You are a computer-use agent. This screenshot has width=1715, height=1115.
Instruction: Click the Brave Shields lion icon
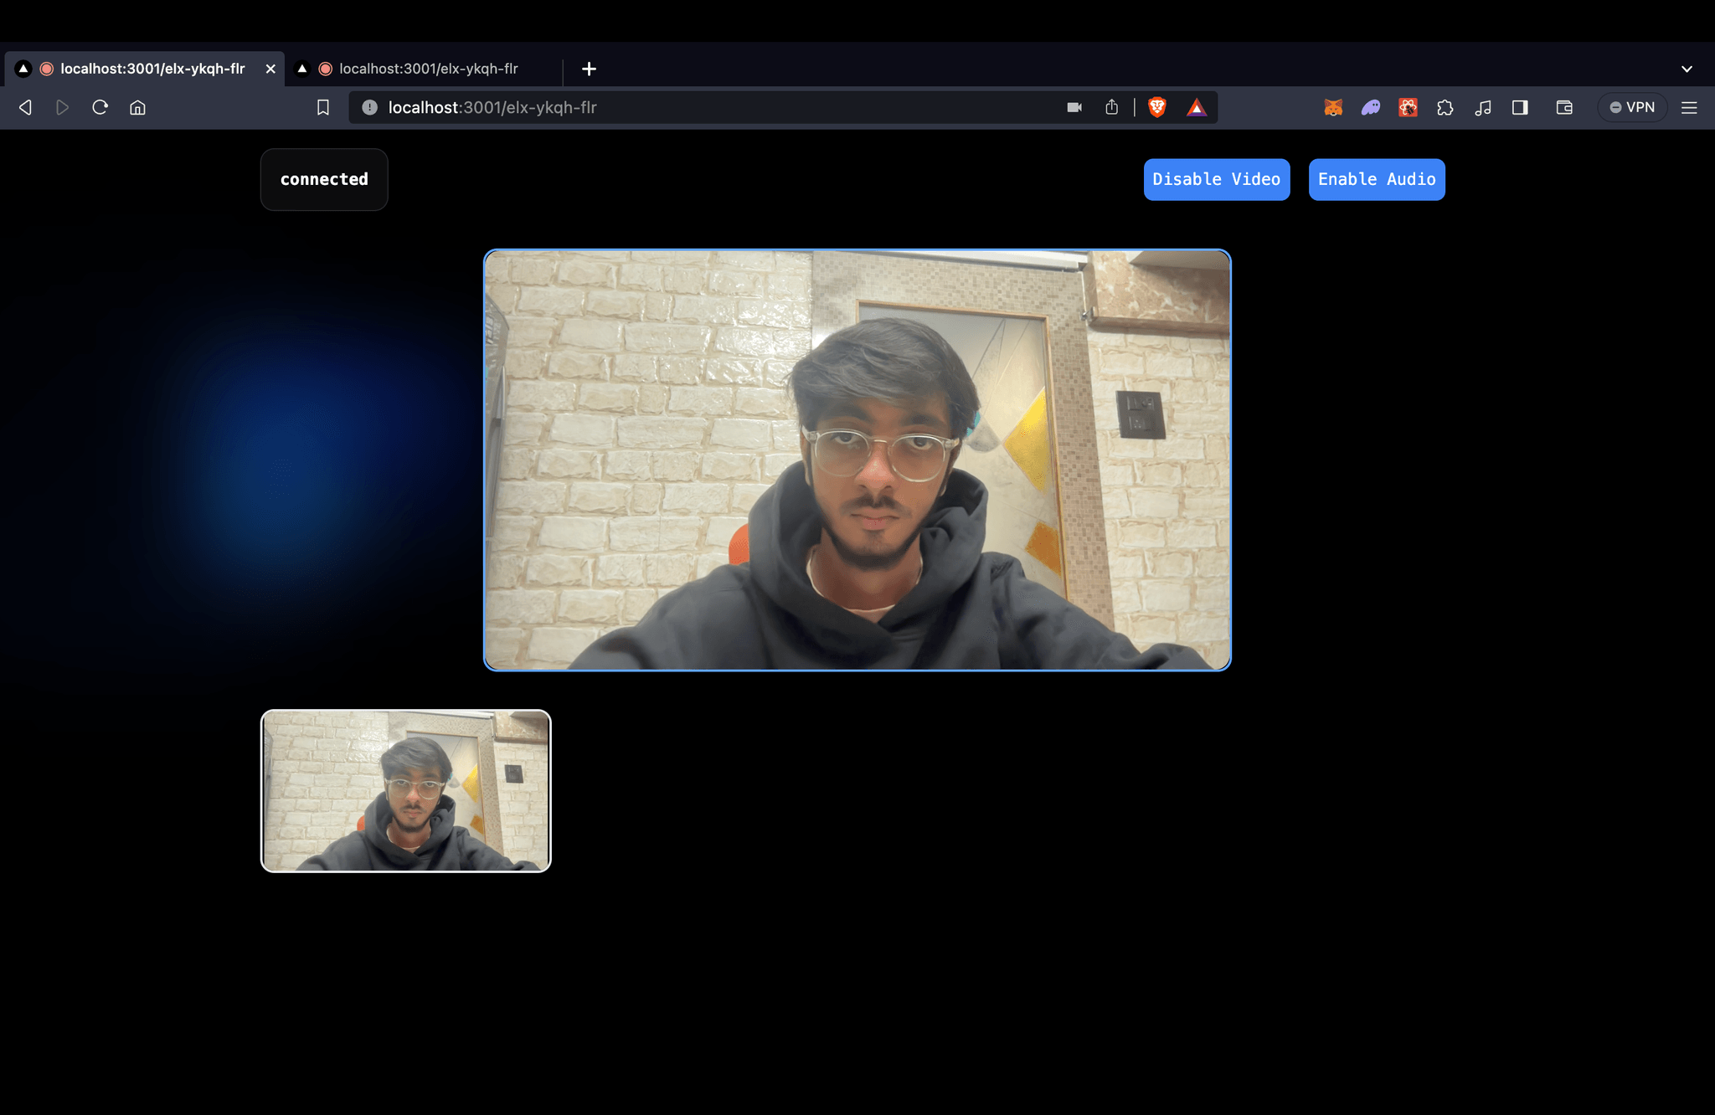coord(1157,107)
